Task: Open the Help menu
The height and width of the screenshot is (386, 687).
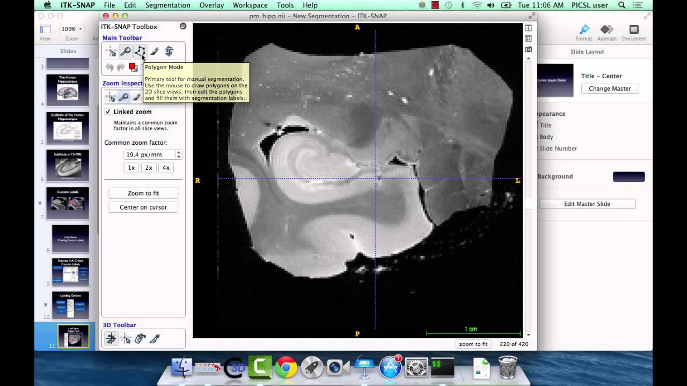Action: tap(310, 5)
